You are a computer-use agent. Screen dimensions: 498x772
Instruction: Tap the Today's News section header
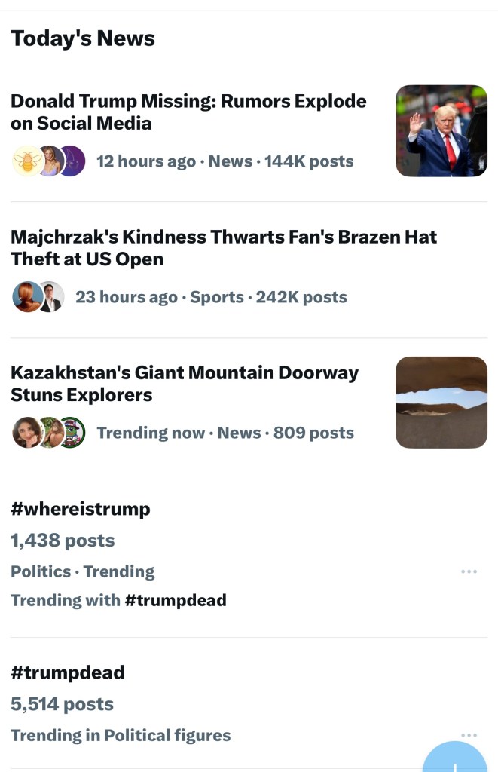click(83, 38)
